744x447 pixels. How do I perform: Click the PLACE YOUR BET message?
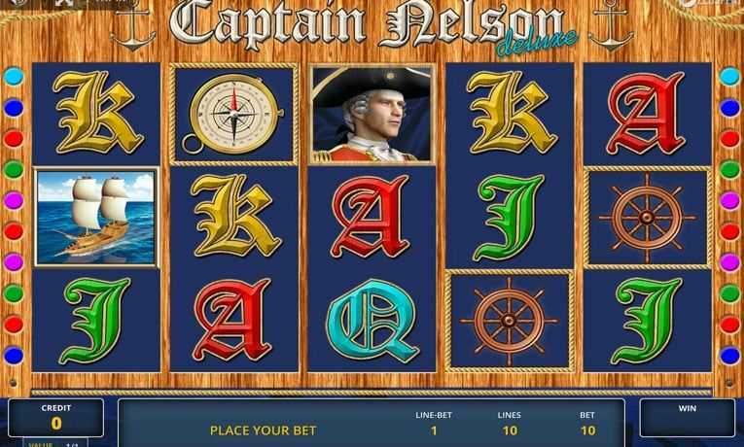coord(263,430)
